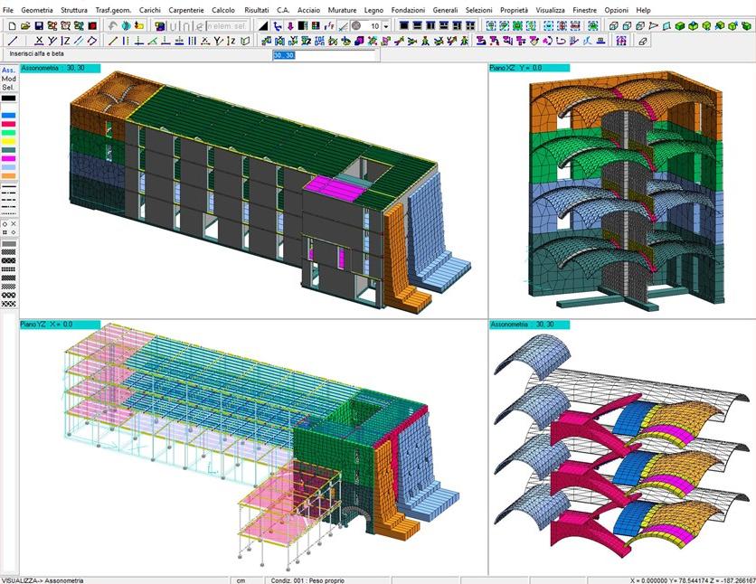Screen dimensions: 756x584
Task: Click the Undo arrow icon
Action: tap(112, 26)
